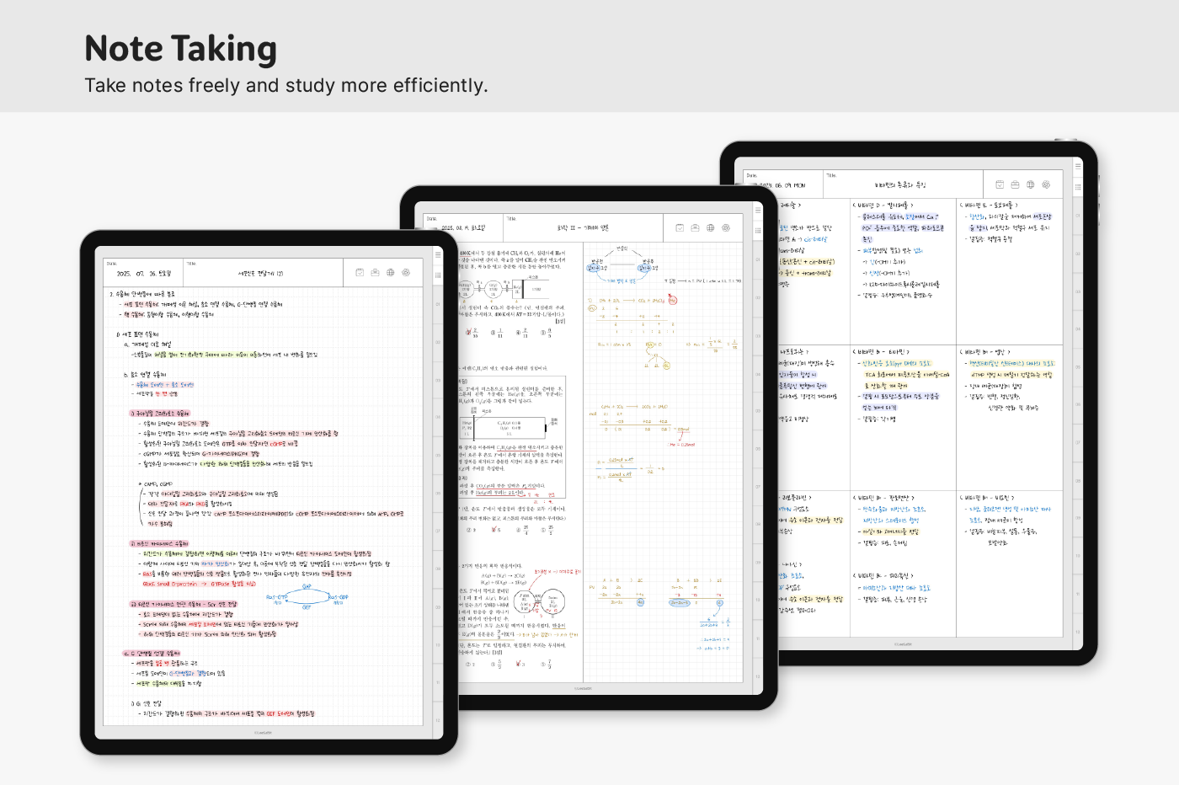Click gear-like icon on left tablet note
Viewport: 1179px width, 785px height.
(x=406, y=272)
